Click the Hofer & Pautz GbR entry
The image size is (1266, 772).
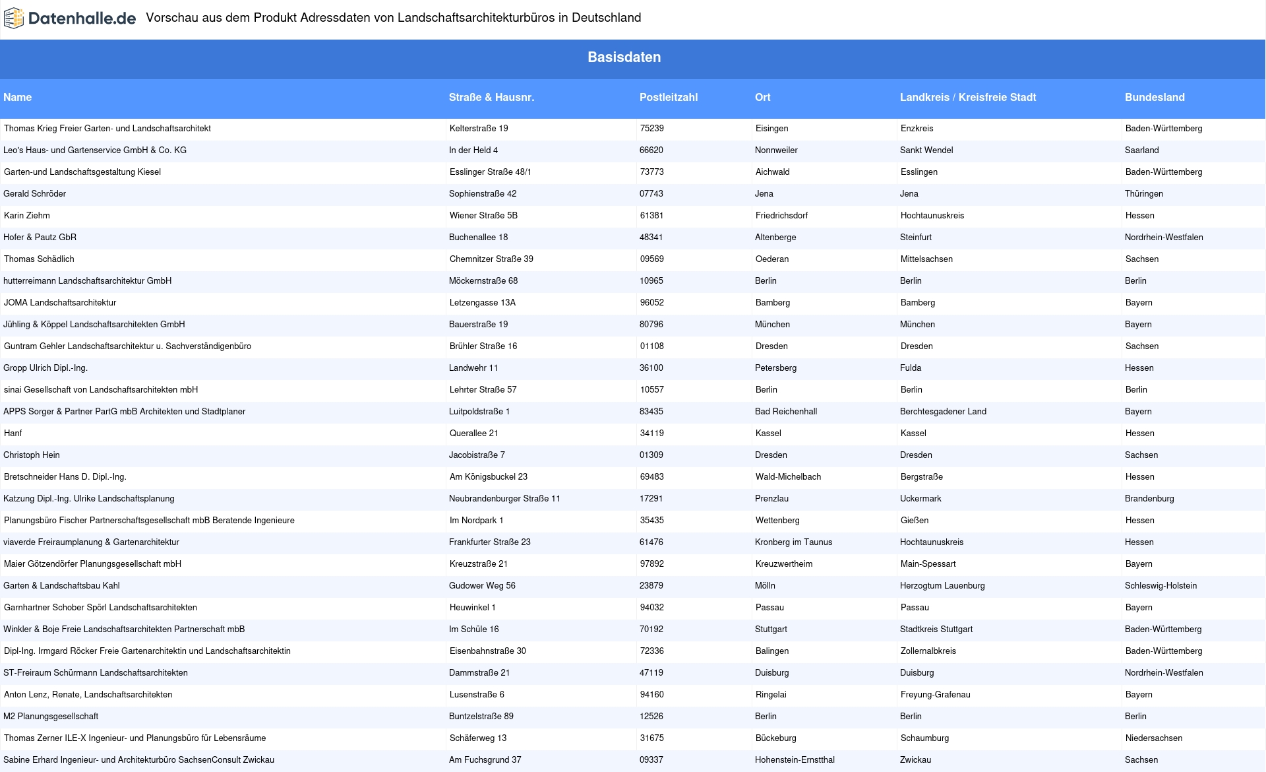click(40, 238)
